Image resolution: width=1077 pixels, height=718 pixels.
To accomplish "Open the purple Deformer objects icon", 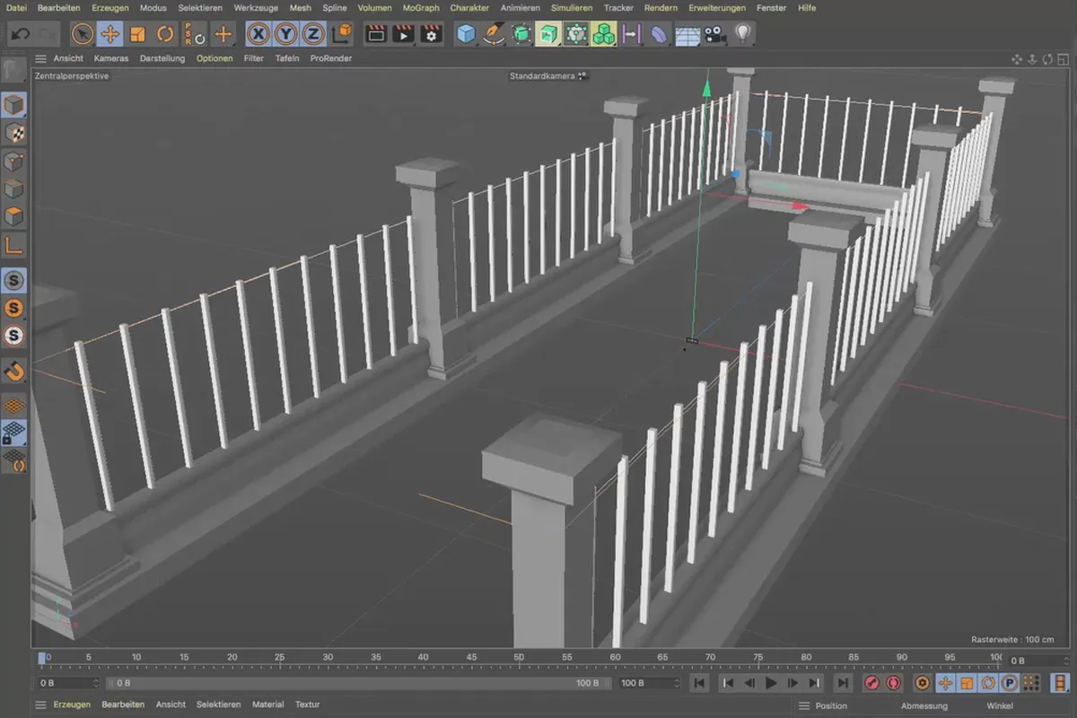I will coord(659,34).
